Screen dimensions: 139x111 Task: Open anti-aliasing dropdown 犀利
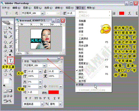pyautogui.click(x=60, y=104)
